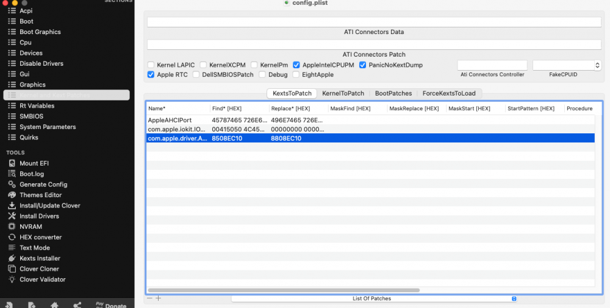Select the com.apple.iokit.IO... patch row
The width and height of the screenshot is (610, 308).
pyautogui.click(x=370, y=129)
